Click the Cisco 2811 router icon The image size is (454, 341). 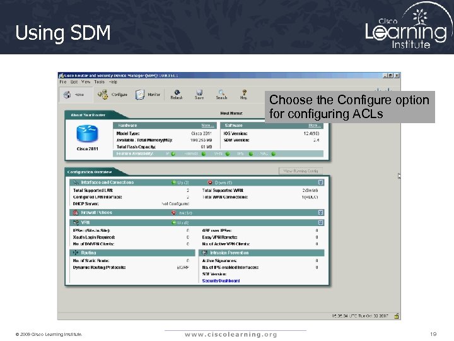click(87, 134)
